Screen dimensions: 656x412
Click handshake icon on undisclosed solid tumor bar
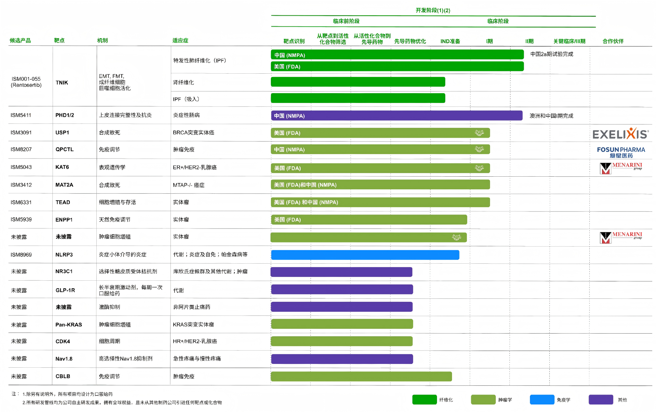[456, 237]
